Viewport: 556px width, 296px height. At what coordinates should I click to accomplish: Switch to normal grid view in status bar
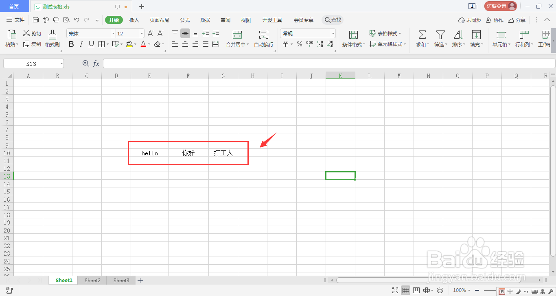(x=405, y=290)
